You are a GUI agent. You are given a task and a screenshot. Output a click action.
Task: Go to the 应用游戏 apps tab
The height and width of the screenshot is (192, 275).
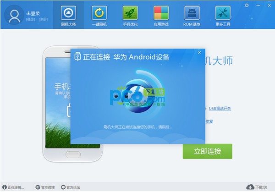(x=161, y=16)
